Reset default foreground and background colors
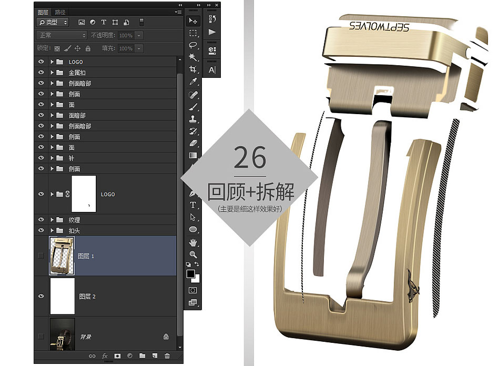 [188, 264]
